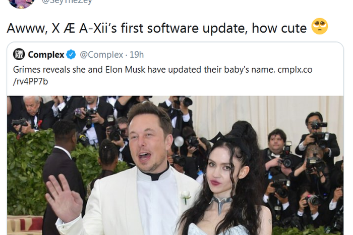The height and width of the screenshot is (235, 353).
Task: Open the Complex profile logo
Action: pos(19,54)
